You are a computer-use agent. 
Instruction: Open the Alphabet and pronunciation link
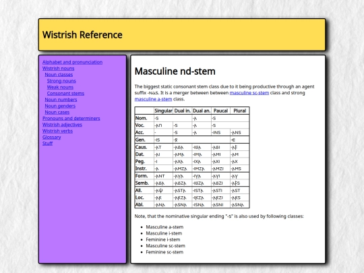(x=72, y=62)
